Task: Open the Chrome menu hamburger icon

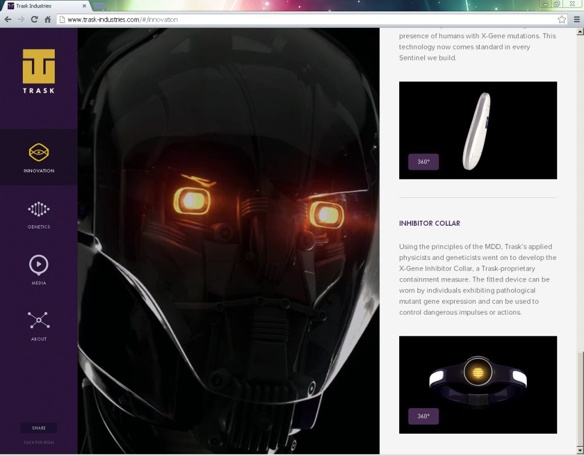Action: (x=577, y=19)
